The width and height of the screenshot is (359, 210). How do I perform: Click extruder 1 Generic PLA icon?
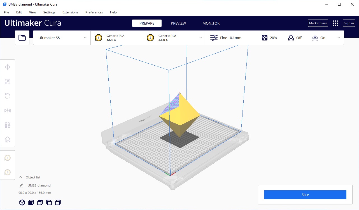coord(98,38)
